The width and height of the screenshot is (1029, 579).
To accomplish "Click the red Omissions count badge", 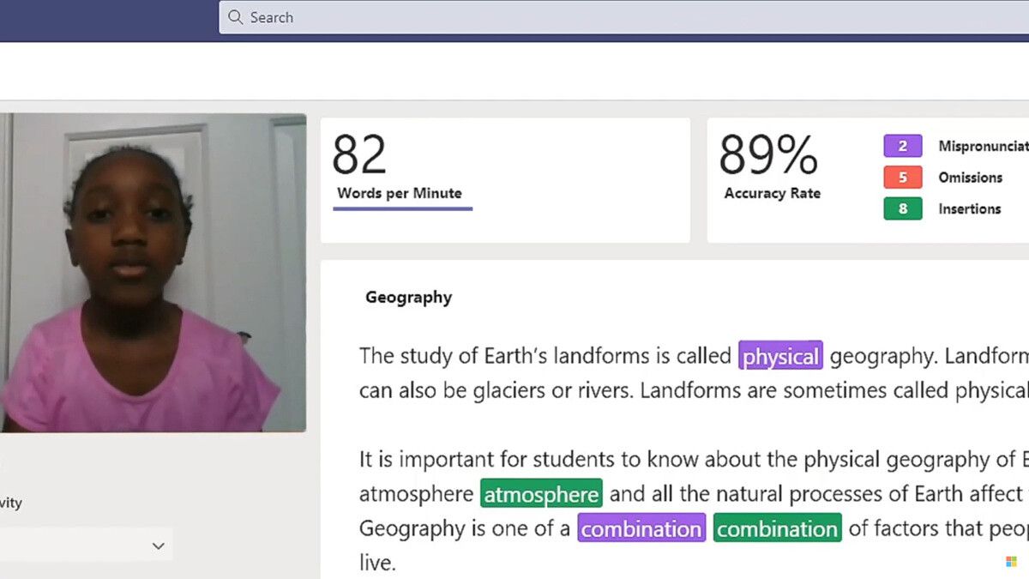I will pos(902,178).
